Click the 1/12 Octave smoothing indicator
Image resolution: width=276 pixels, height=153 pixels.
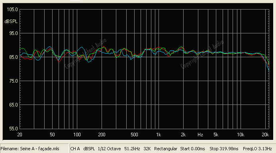(x=109, y=149)
